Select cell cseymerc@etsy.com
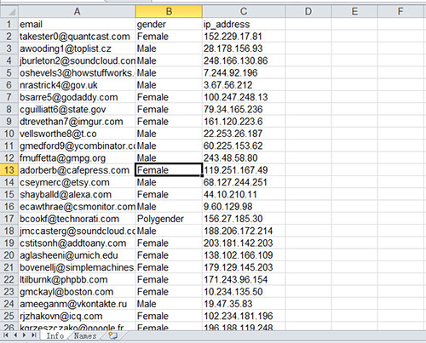 [x=77, y=182]
